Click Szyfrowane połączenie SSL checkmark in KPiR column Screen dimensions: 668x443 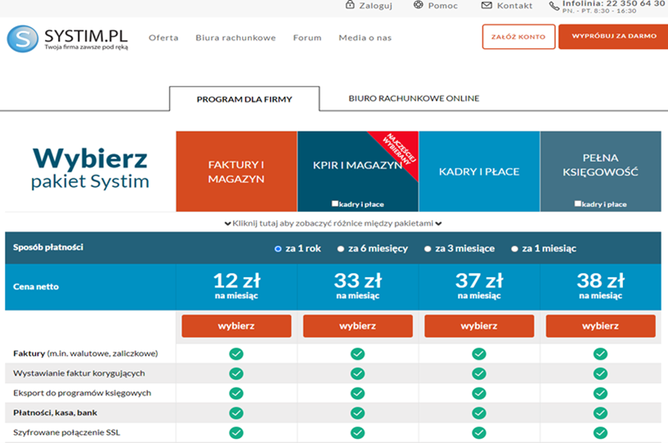coord(357,432)
